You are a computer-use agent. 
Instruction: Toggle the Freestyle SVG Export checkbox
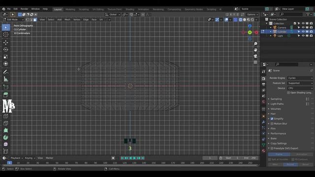point(272,148)
